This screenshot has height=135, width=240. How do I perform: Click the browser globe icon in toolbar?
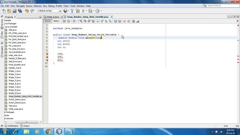pyautogui.click(x=65, y=11)
